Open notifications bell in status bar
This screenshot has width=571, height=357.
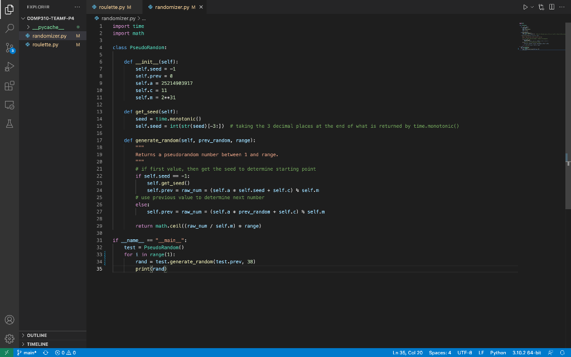562,353
